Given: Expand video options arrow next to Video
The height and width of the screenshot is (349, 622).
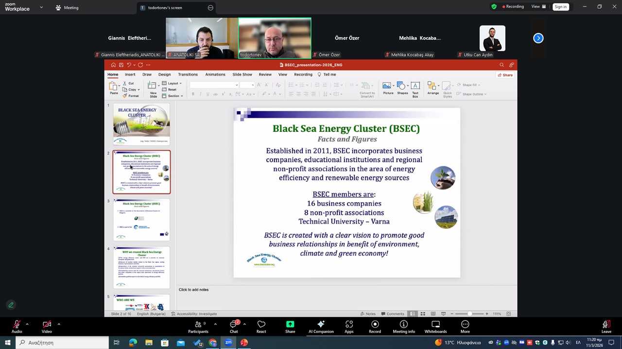Looking at the screenshot, I should (x=58, y=324).
